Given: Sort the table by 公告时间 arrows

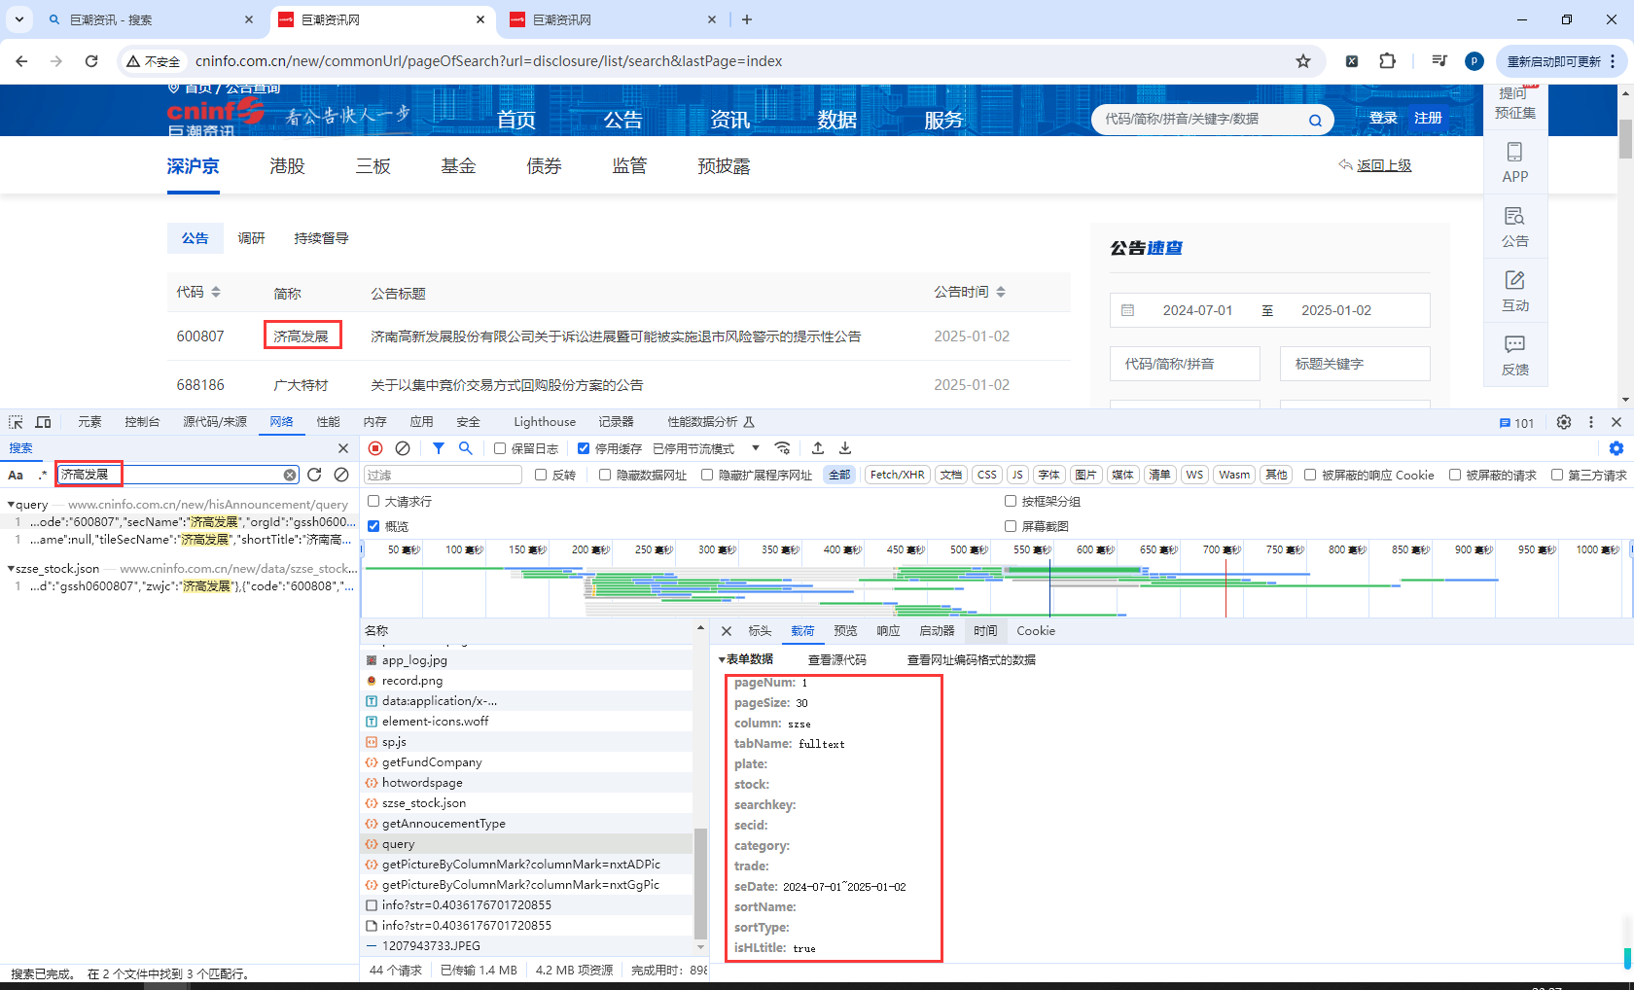Looking at the screenshot, I should [1001, 292].
